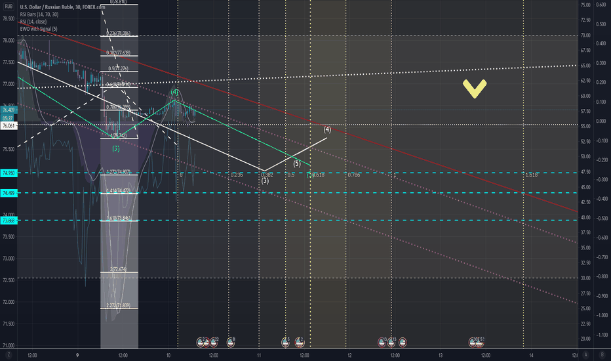Select the RSI (14, close) legend entry
The image size is (611, 361).
coord(33,22)
